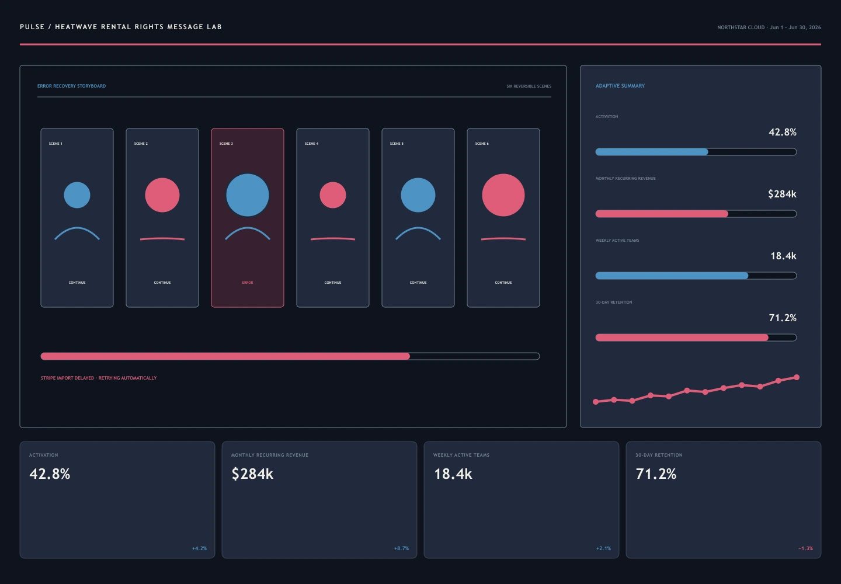Image resolution: width=841 pixels, height=584 pixels.
Task: Click the blue arc in Scene 5
Action: 418,234
